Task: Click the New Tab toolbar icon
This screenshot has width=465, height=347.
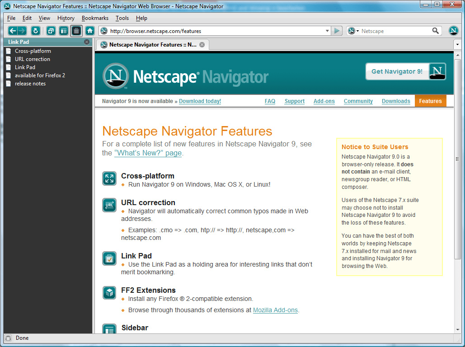Action: point(51,31)
